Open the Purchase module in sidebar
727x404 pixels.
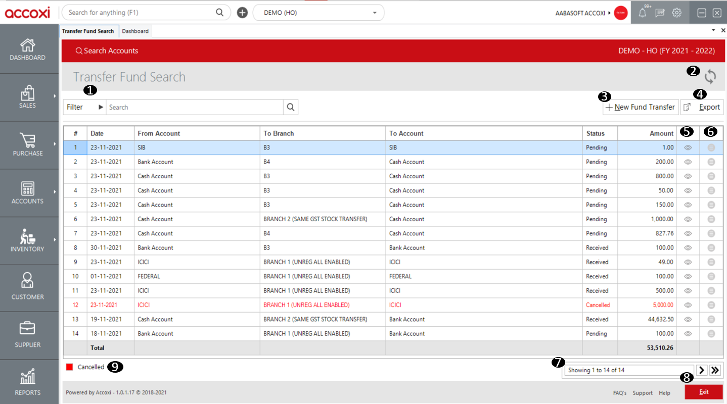click(x=27, y=145)
